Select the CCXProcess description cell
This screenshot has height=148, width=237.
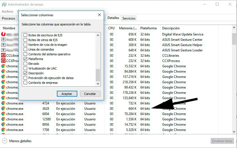point(171,61)
